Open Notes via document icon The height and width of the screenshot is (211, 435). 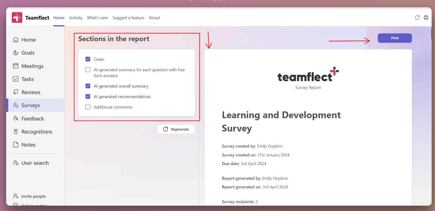coord(16,145)
